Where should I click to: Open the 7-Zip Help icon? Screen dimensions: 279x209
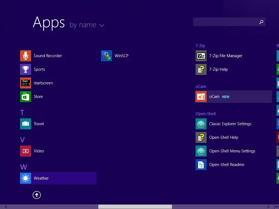tap(201, 69)
